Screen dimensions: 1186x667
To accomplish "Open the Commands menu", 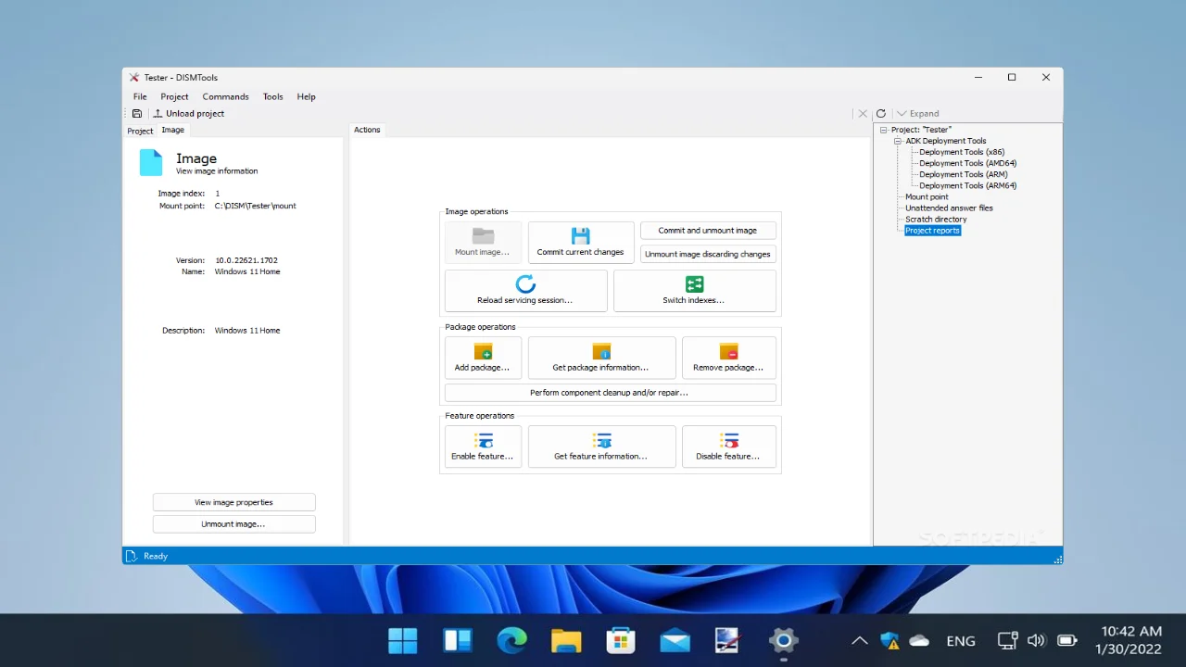I will (x=225, y=96).
